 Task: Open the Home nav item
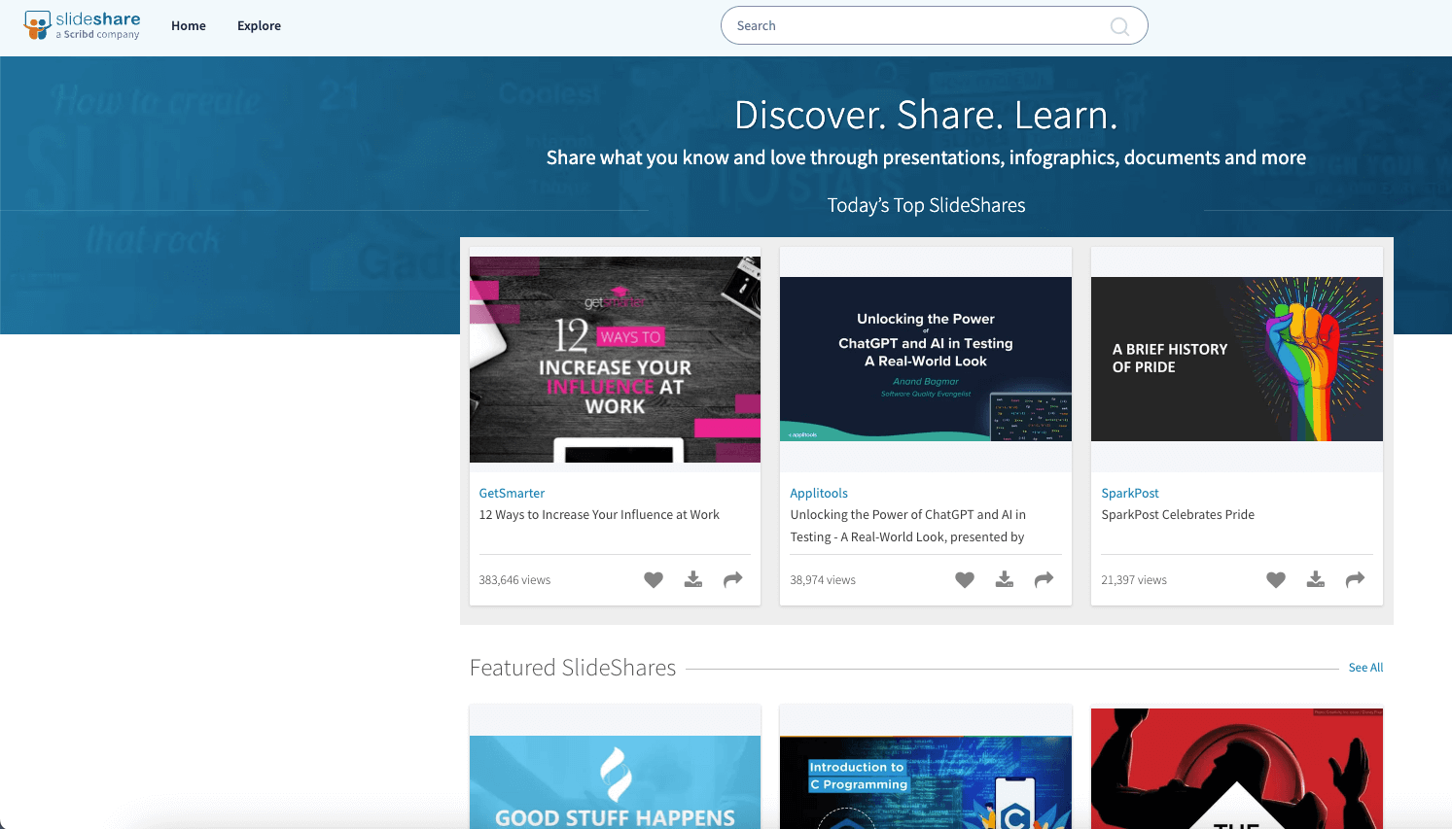189,26
